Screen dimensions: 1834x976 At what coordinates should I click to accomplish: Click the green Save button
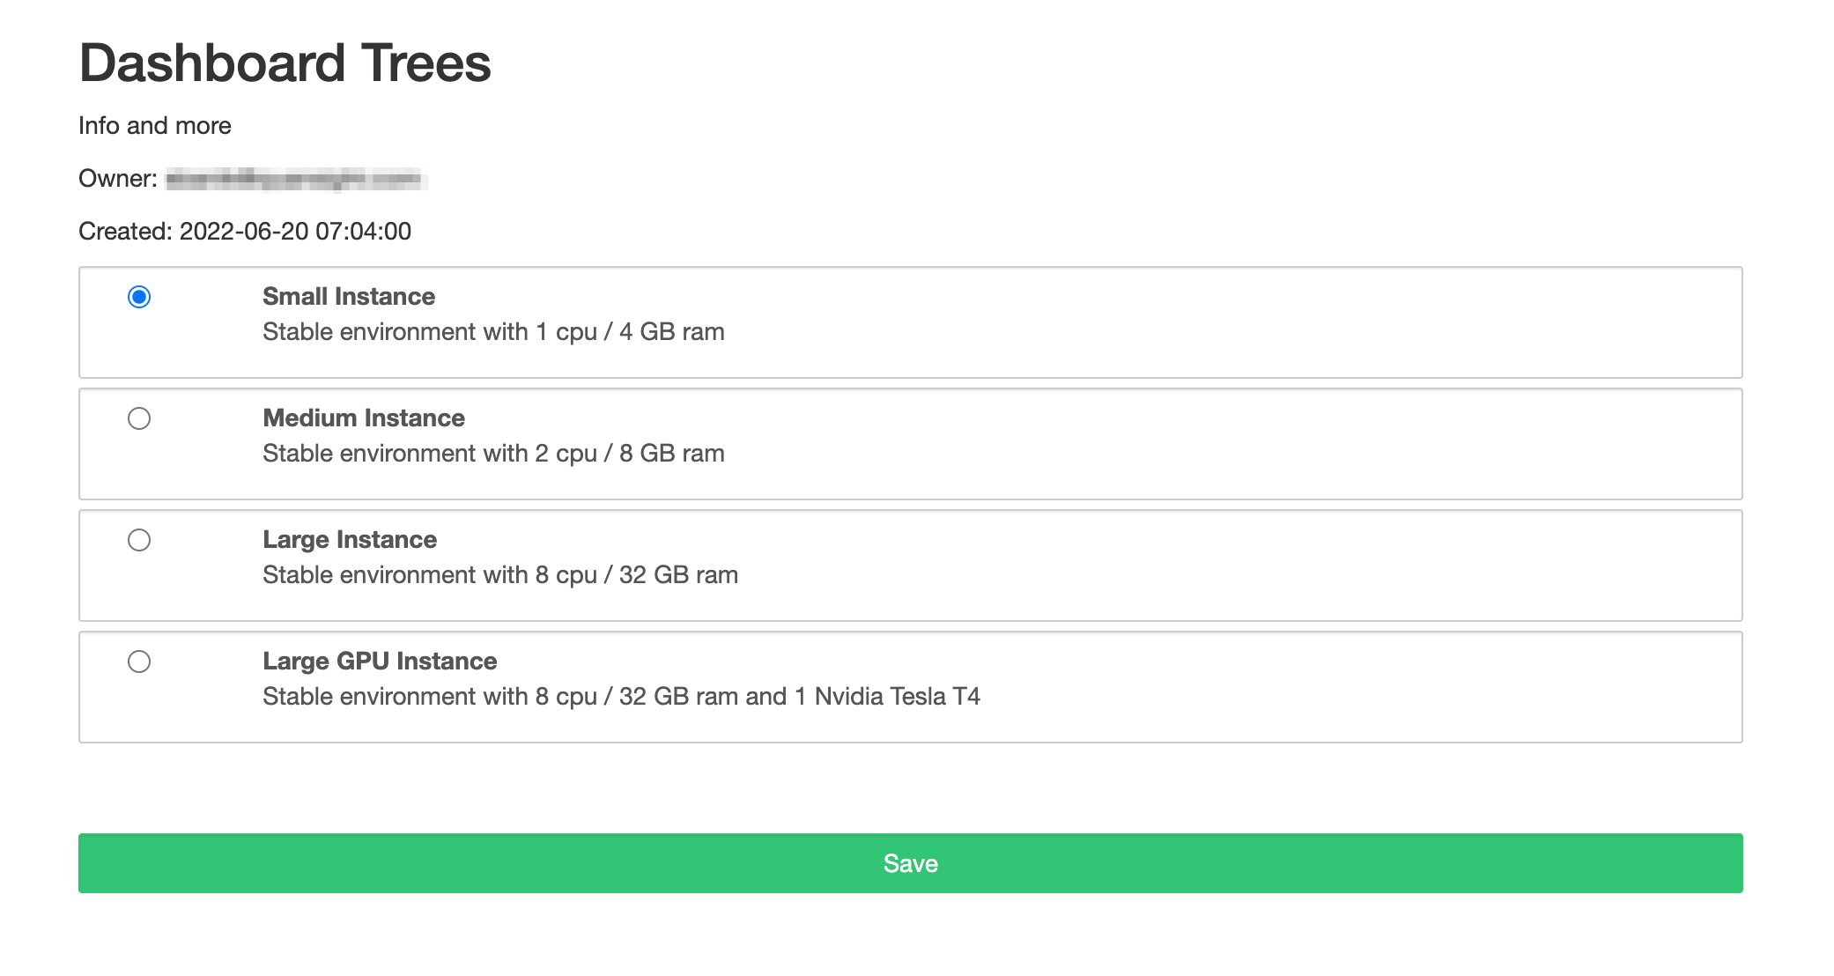pos(910,863)
